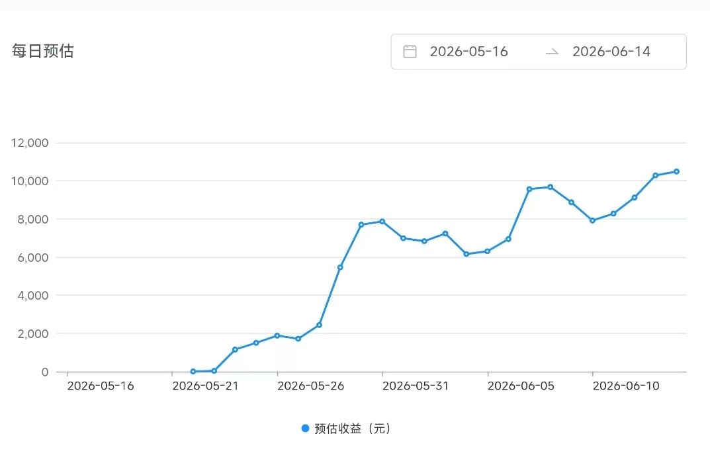Image resolution: width=710 pixels, height=467 pixels.
Task: Click the blue legend dot for 预估收益
Action: pyautogui.click(x=305, y=428)
